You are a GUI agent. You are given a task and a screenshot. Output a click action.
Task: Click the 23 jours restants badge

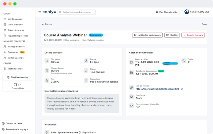pos(170,63)
